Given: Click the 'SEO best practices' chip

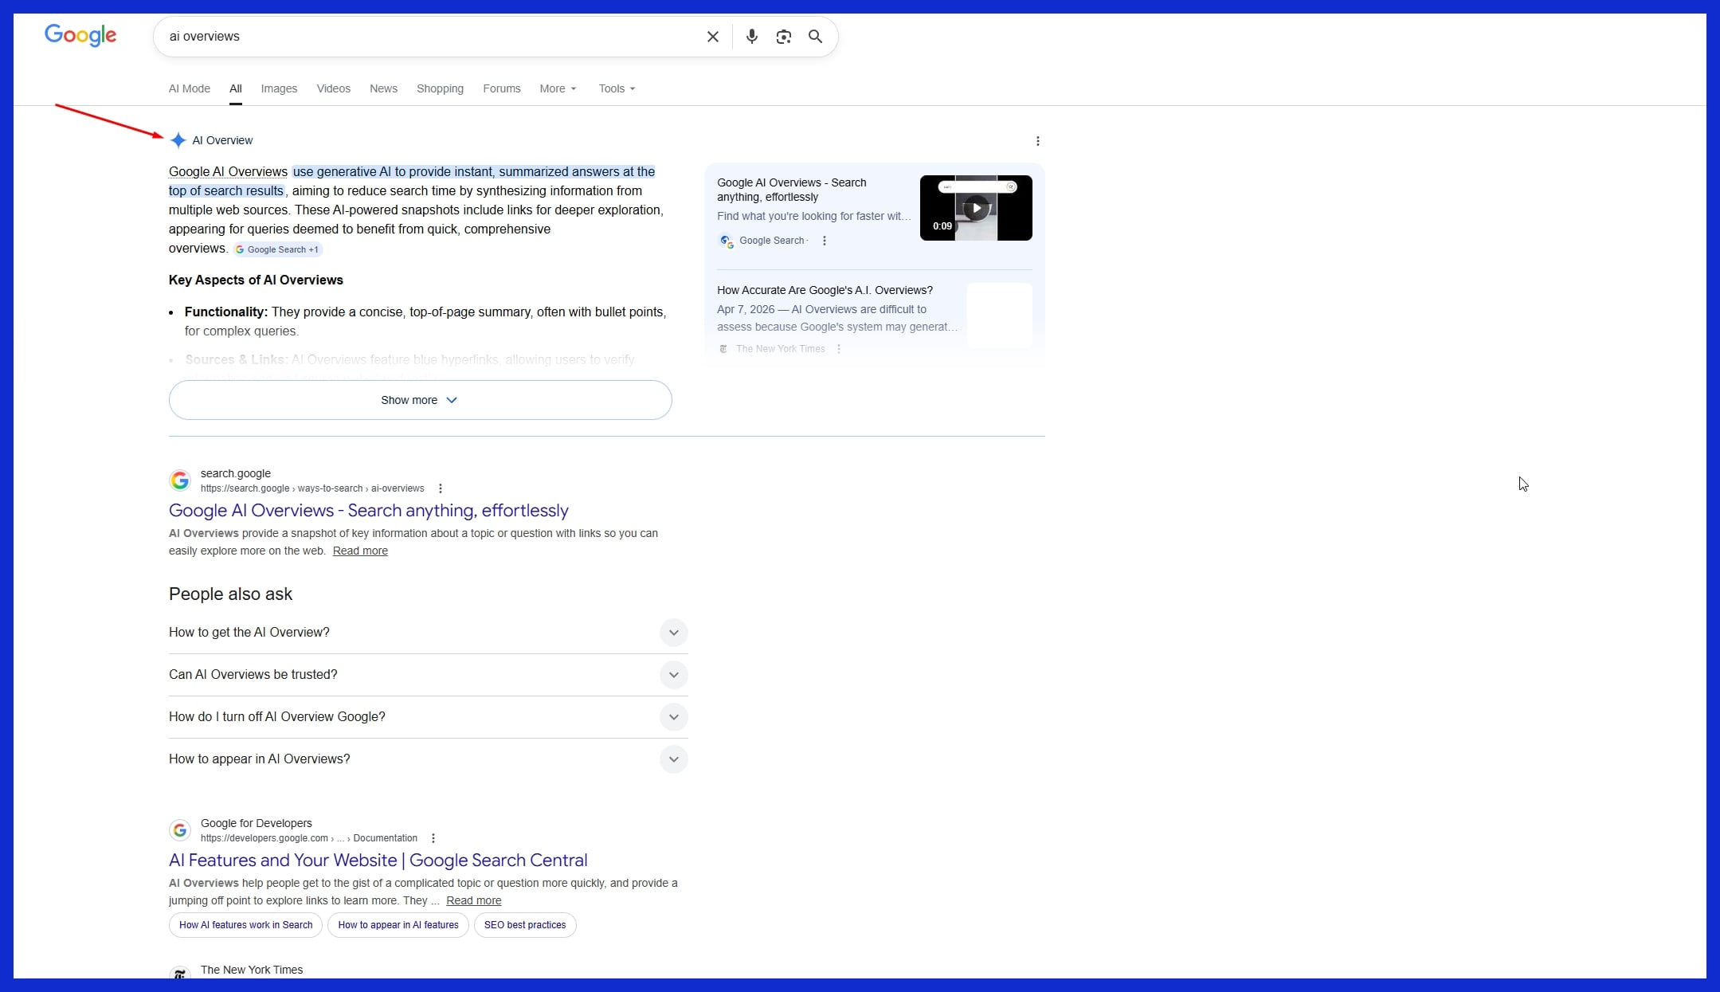Looking at the screenshot, I should [524, 925].
